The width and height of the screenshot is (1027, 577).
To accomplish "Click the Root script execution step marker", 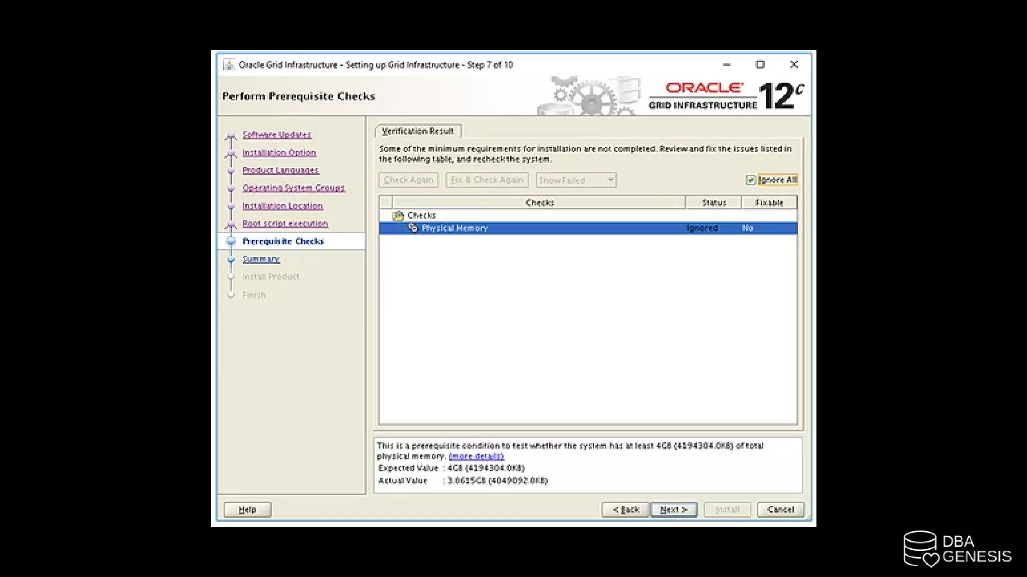I will tap(231, 224).
